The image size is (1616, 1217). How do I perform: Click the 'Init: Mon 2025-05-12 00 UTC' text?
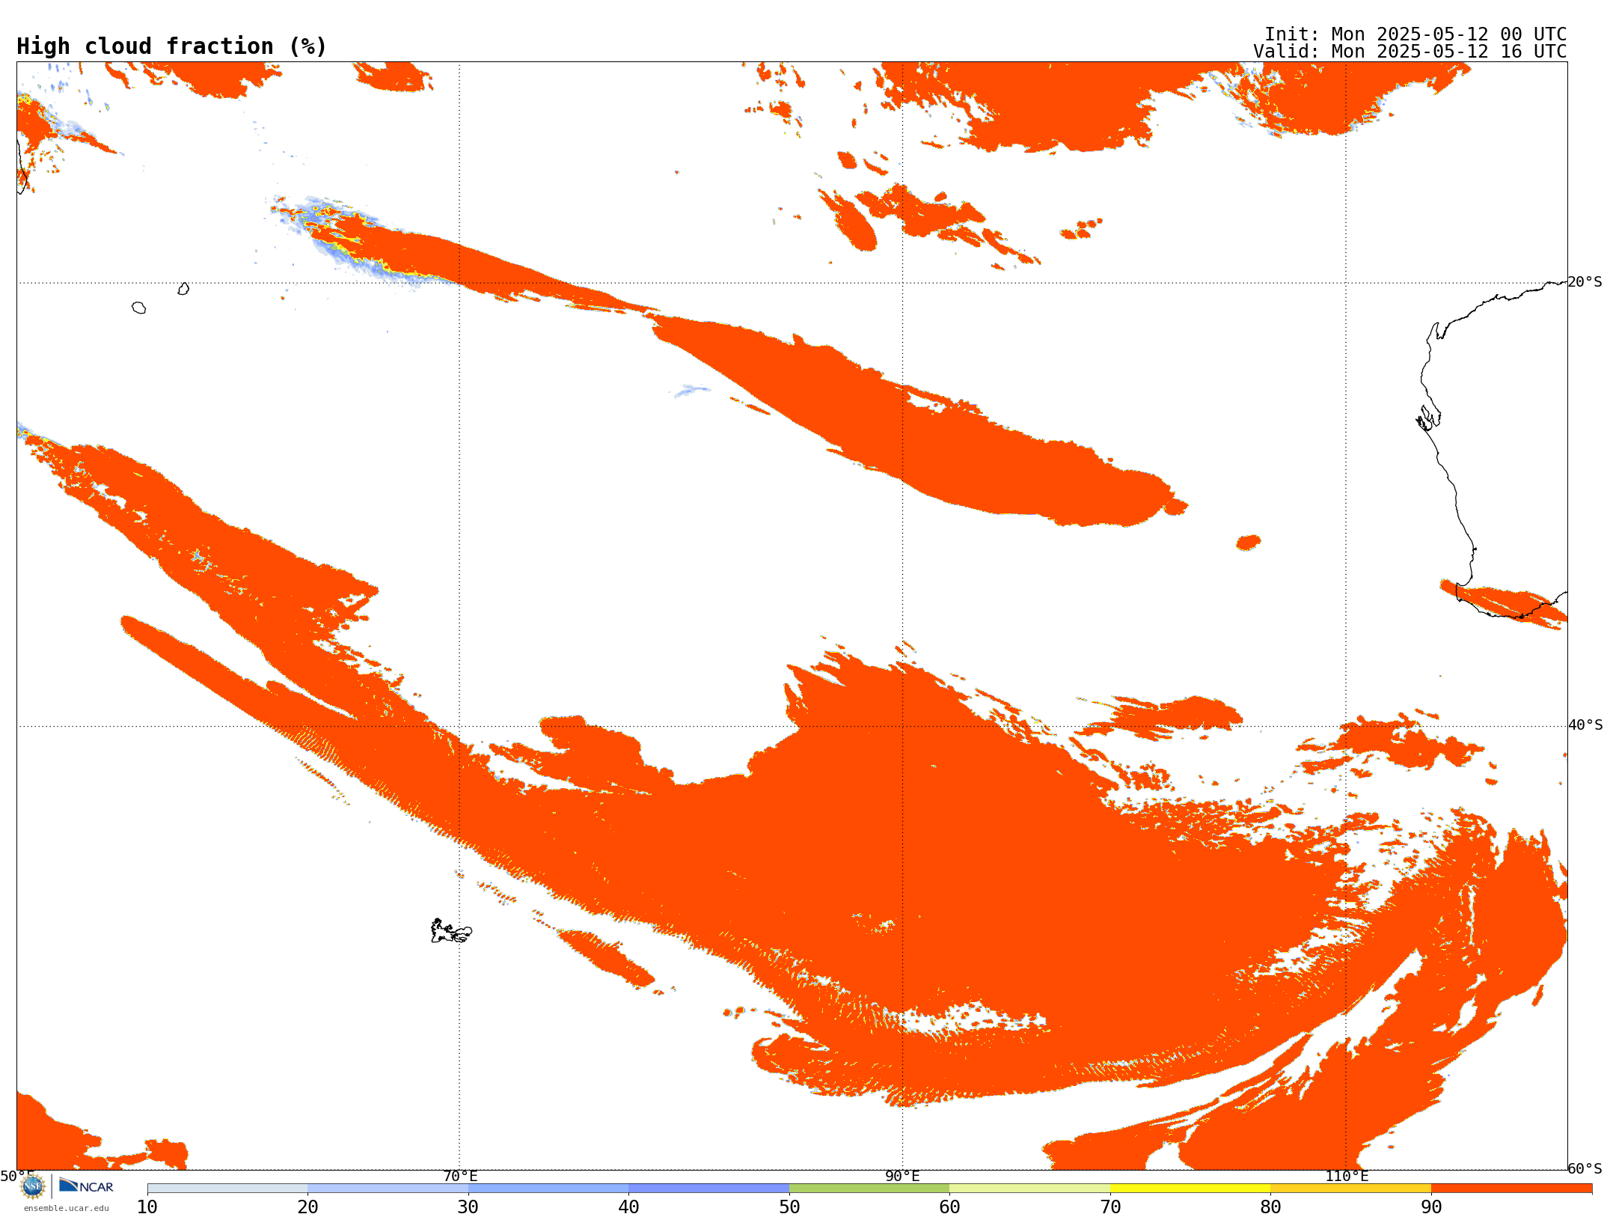(1415, 34)
